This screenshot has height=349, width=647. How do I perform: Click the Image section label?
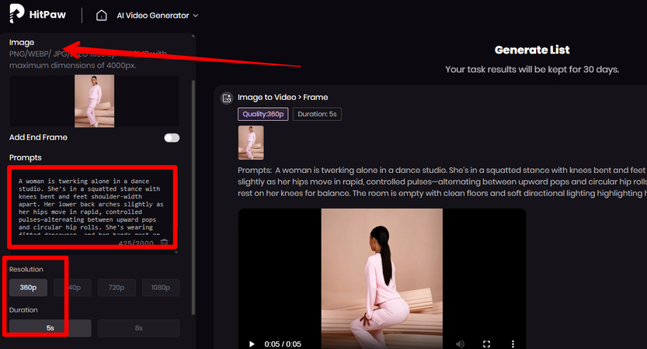22,42
